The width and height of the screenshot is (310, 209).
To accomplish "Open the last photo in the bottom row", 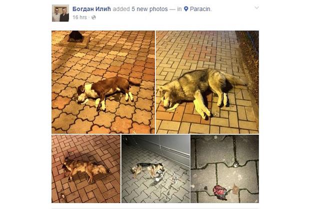I will point(225,169).
